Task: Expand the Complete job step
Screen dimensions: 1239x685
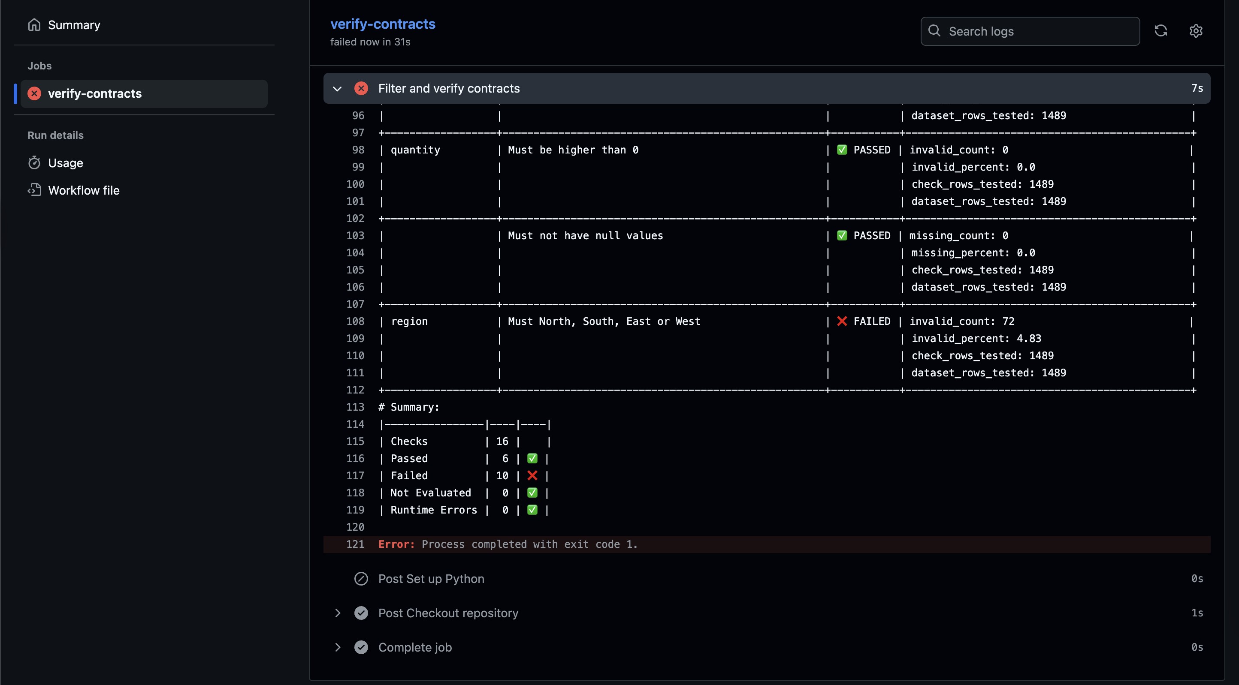Action: tap(337, 647)
